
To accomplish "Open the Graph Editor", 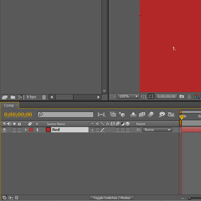I will 171,114.
